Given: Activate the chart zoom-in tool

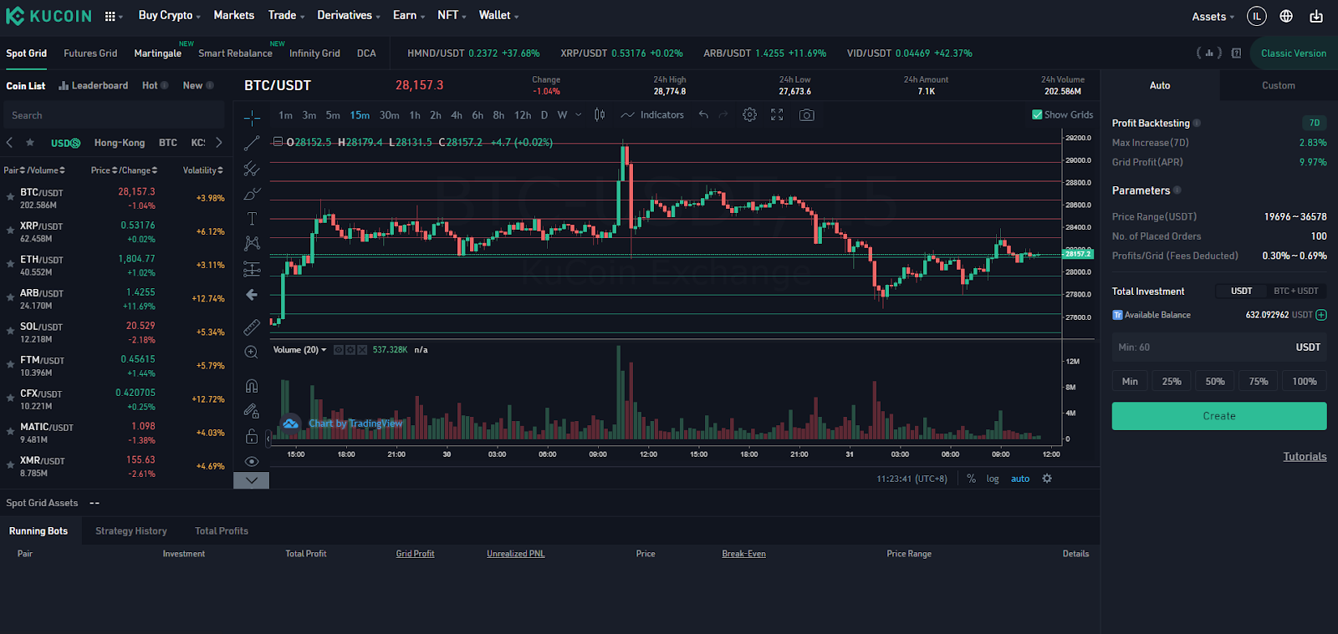Looking at the screenshot, I should (x=252, y=353).
